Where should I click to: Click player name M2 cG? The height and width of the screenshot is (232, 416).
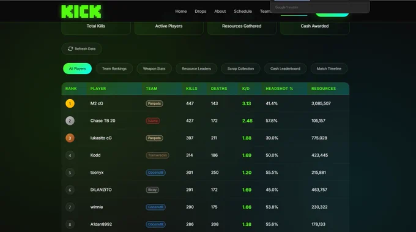pos(97,103)
